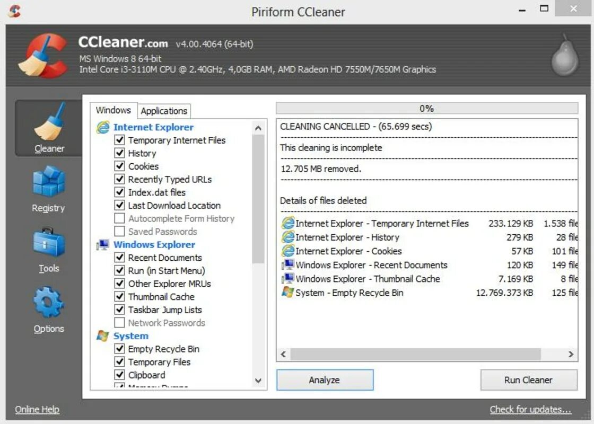Toggle Taskbar Jump Lists checkbox
This screenshot has width=594, height=424.
coord(119,310)
